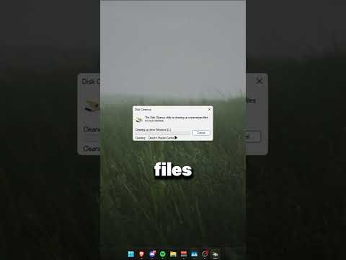Open Brave browser from the taskbar

(x=141, y=254)
